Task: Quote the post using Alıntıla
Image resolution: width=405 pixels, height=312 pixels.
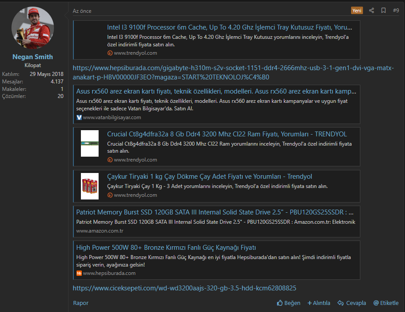Action: pos(319,303)
